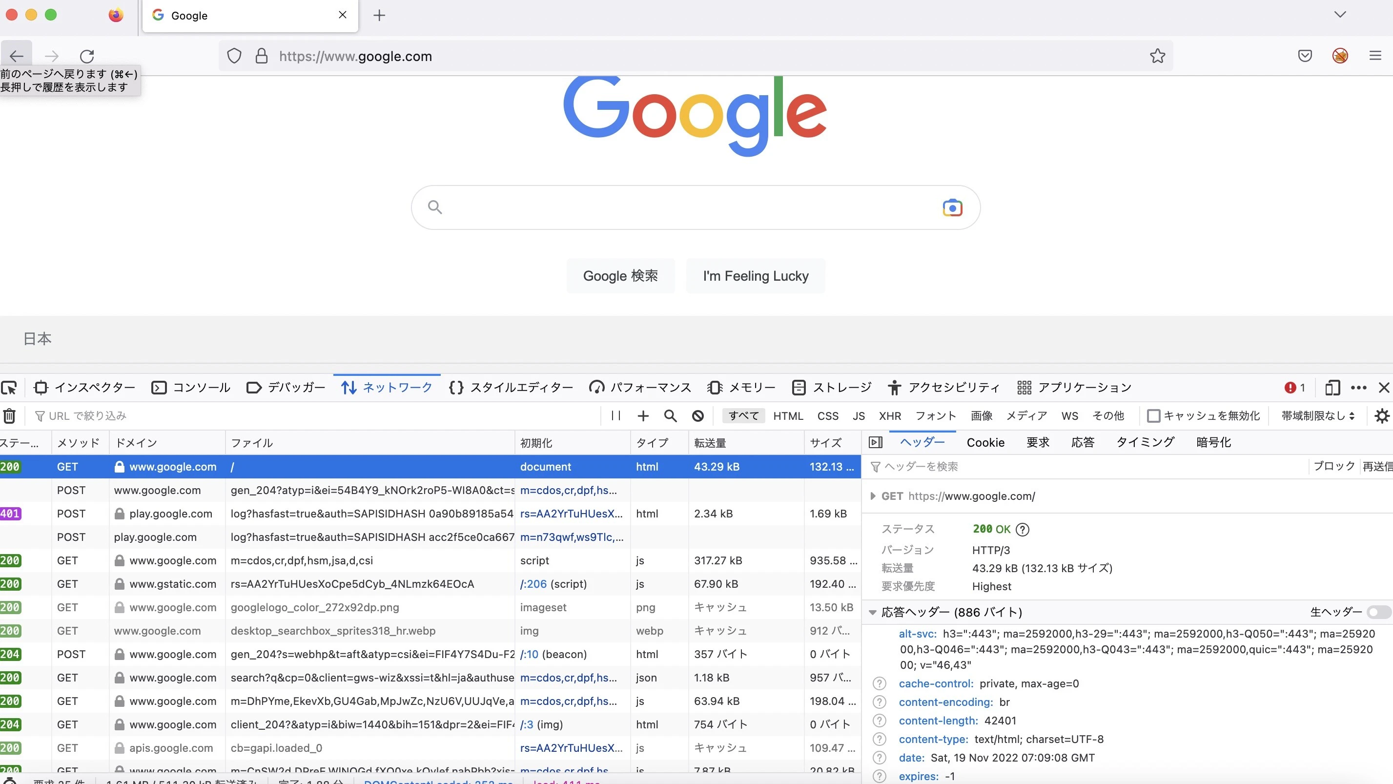This screenshot has width=1393, height=784.
Task: Click the /:206 initiator link
Action: (x=533, y=584)
